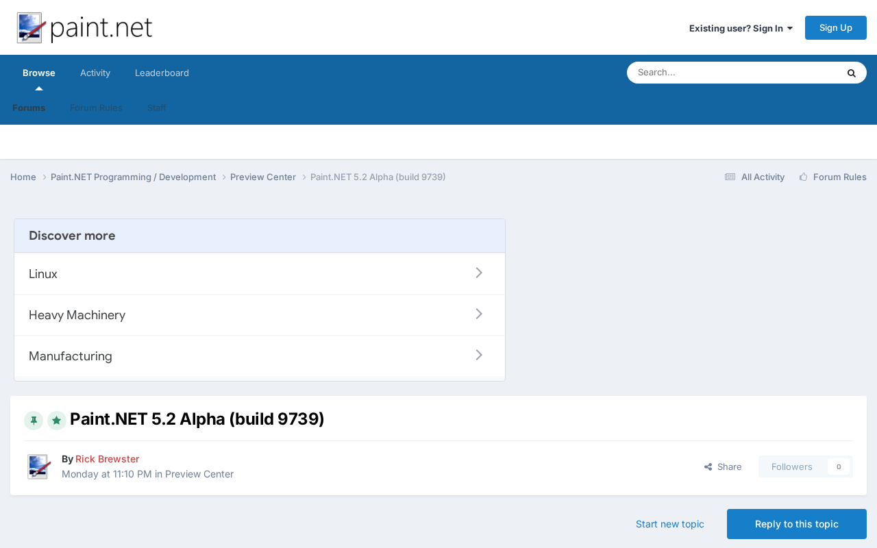The image size is (877, 548).
Task: Expand the Linux item chevron
Action: click(479, 273)
